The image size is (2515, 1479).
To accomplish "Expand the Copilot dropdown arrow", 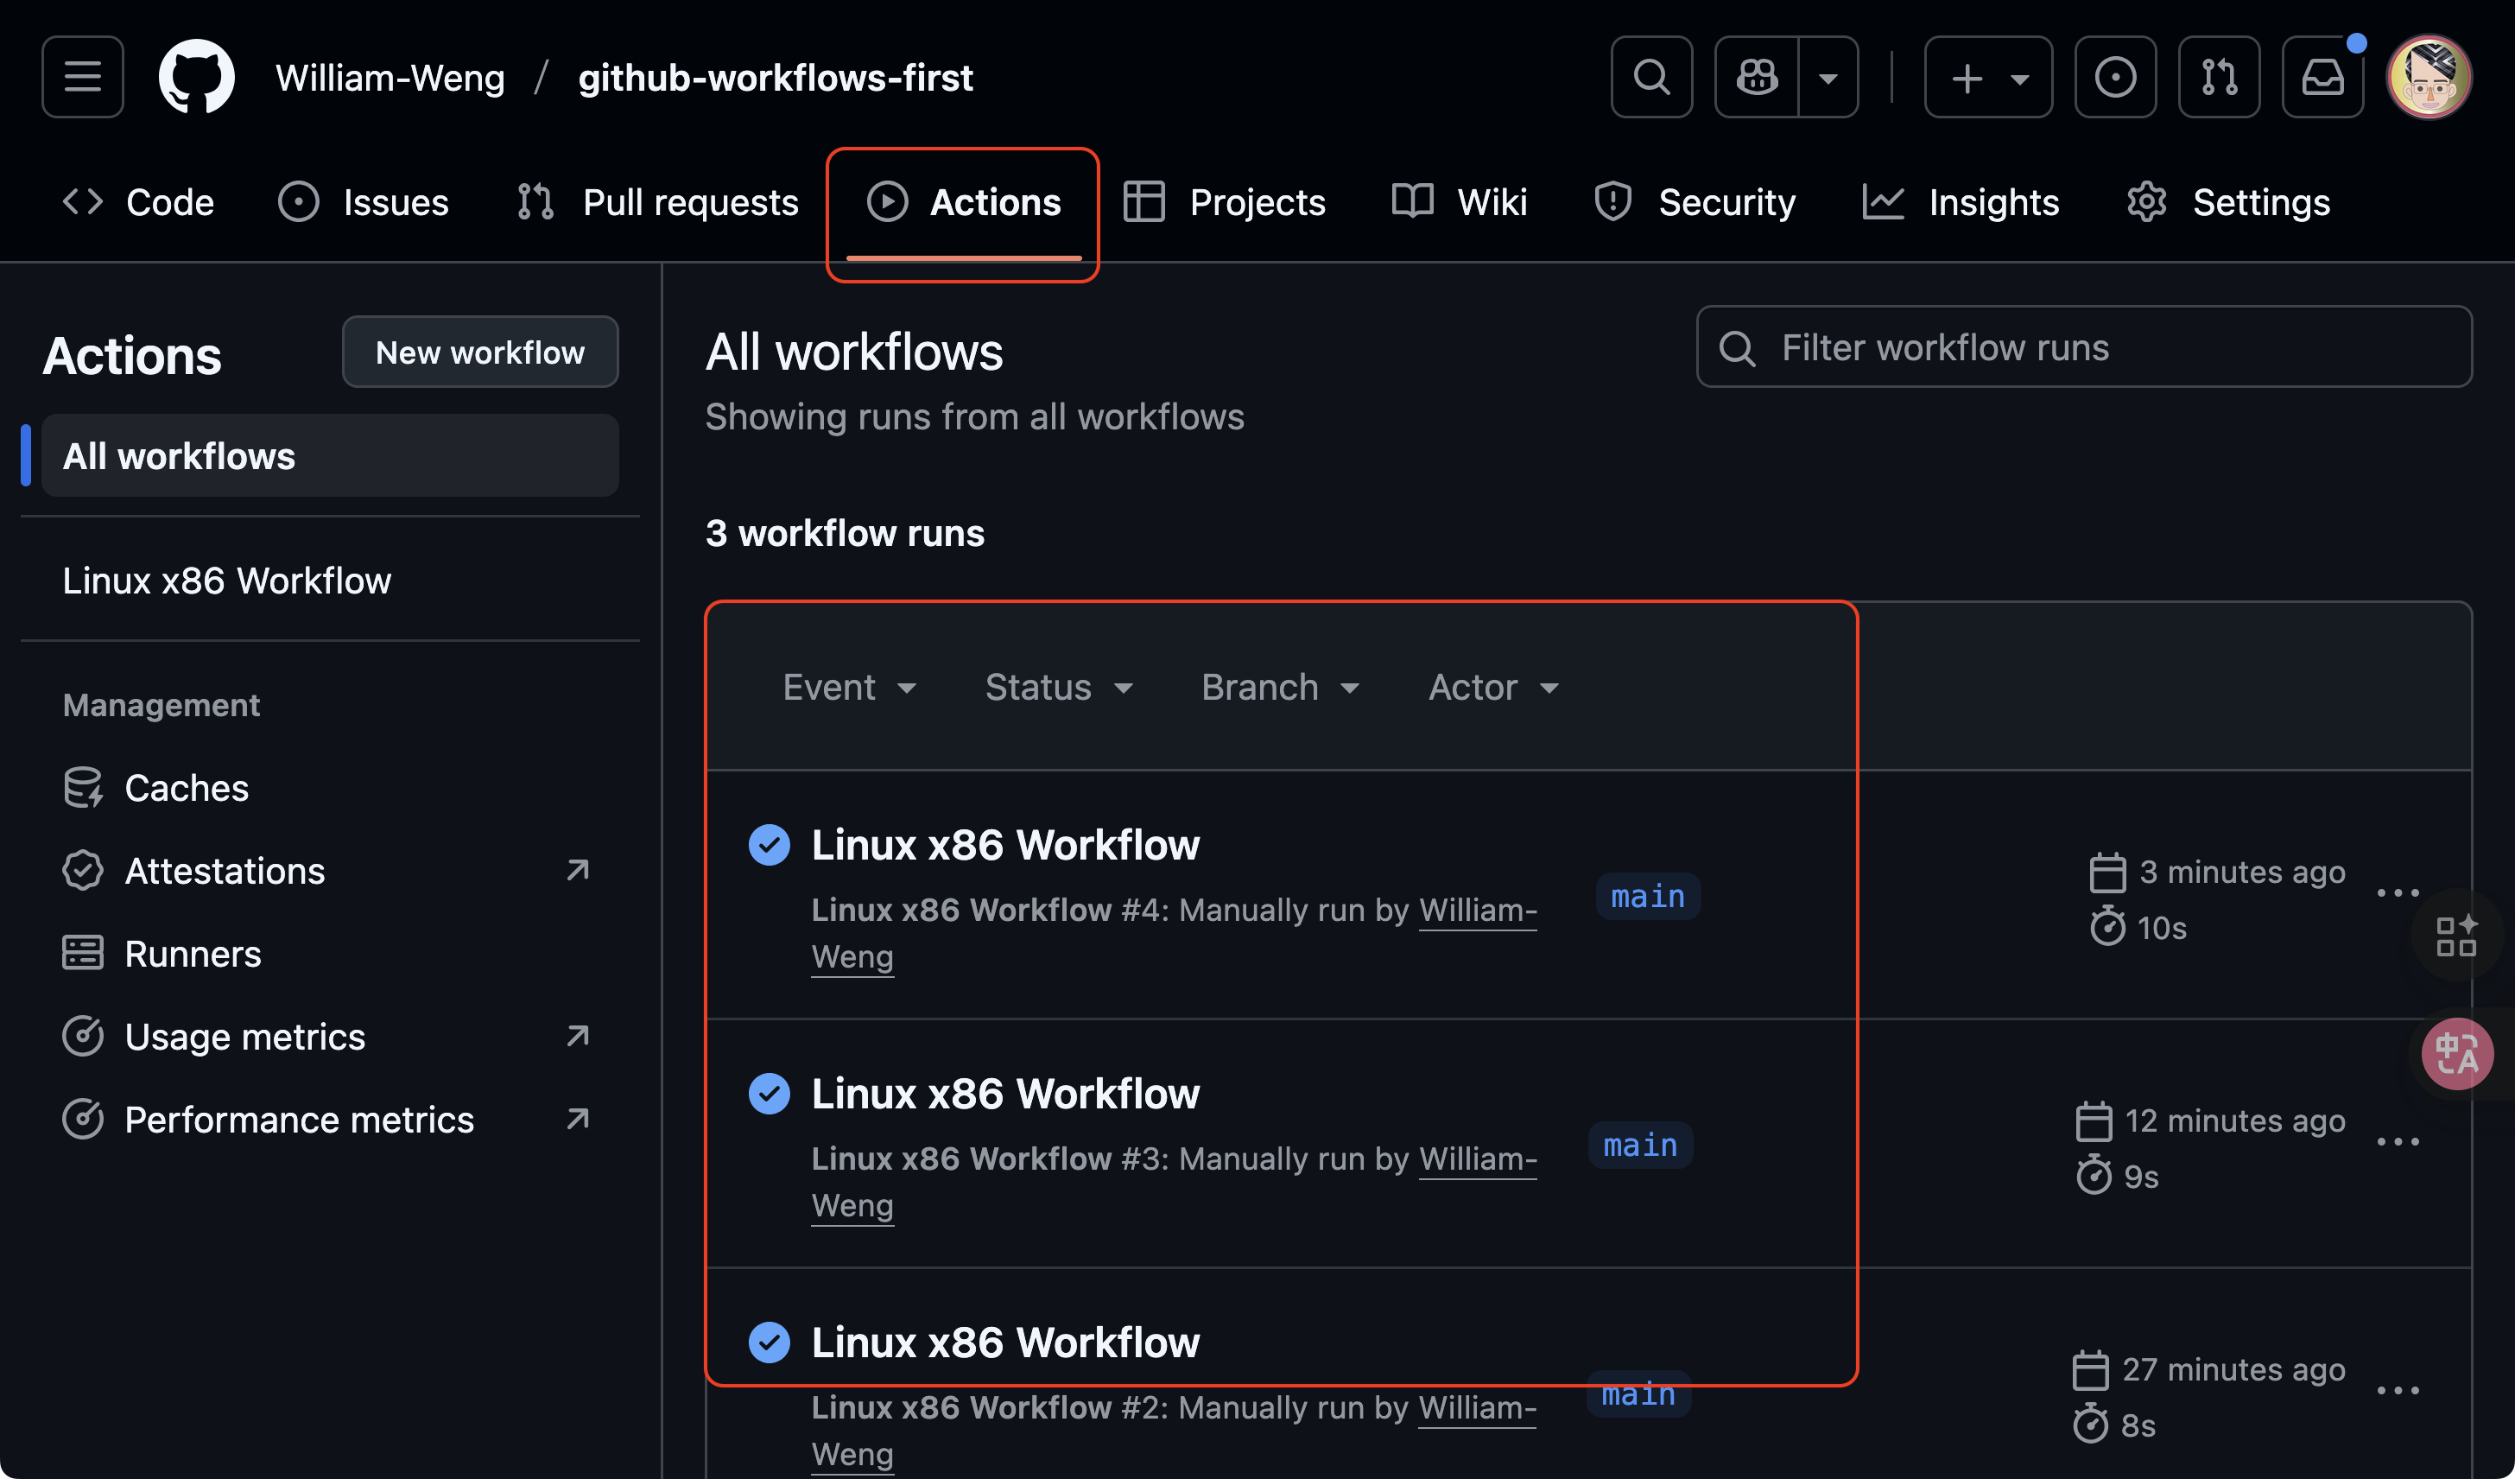I will [x=1828, y=77].
